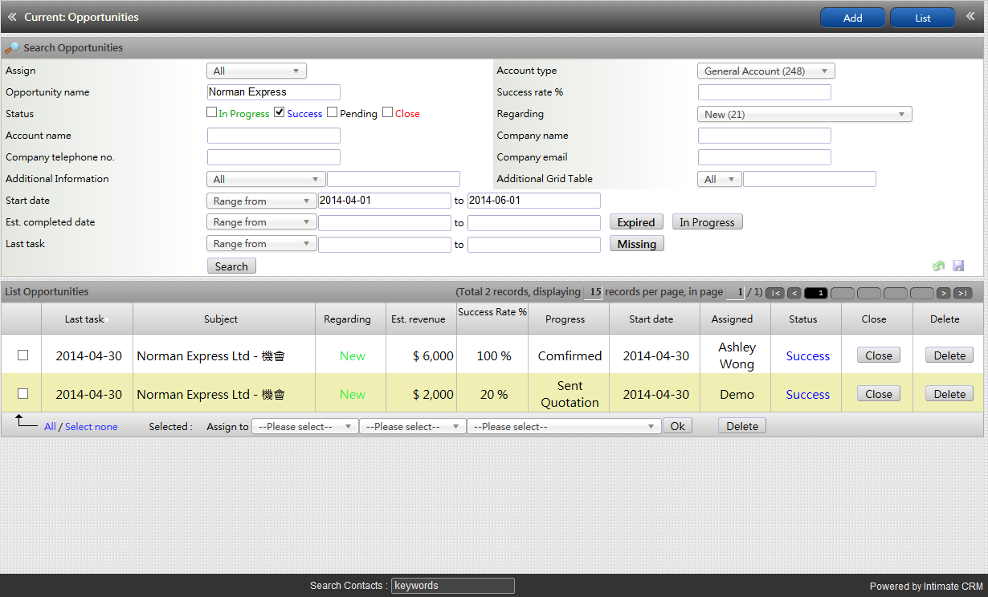The height and width of the screenshot is (597, 988).
Task: Click the Start date from field 2014-04-01
Action: 385,201
